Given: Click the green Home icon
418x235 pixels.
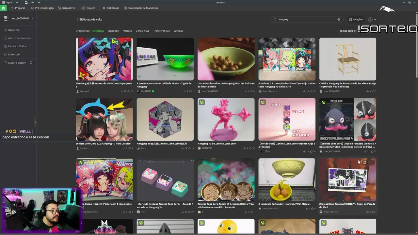Looking at the screenshot, I should click(4, 8).
